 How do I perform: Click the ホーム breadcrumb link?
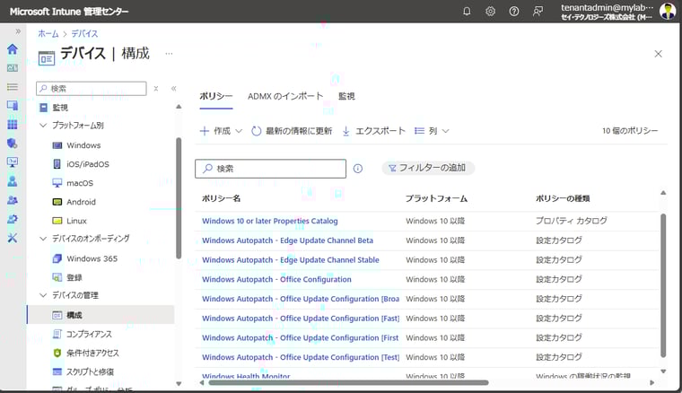pyautogui.click(x=48, y=34)
